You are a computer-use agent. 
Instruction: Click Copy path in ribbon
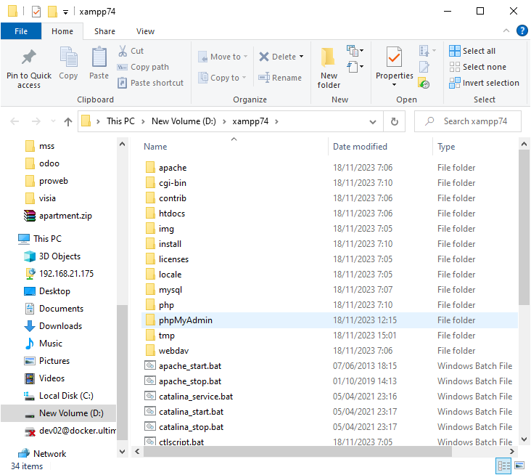[x=143, y=67]
